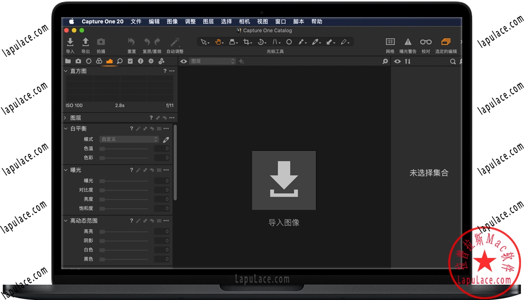Click the 导出 export toolbar icon
Image resolution: width=524 pixels, height=300 pixels.
pos(85,42)
